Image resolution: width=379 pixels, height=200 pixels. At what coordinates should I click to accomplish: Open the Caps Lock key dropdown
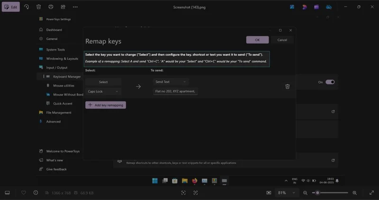(103, 91)
